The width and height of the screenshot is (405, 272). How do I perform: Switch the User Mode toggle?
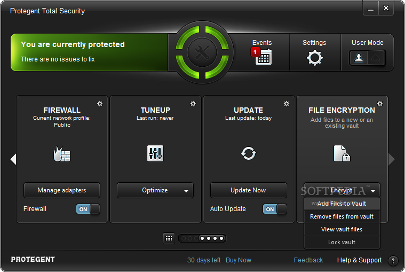coord(367,58)
